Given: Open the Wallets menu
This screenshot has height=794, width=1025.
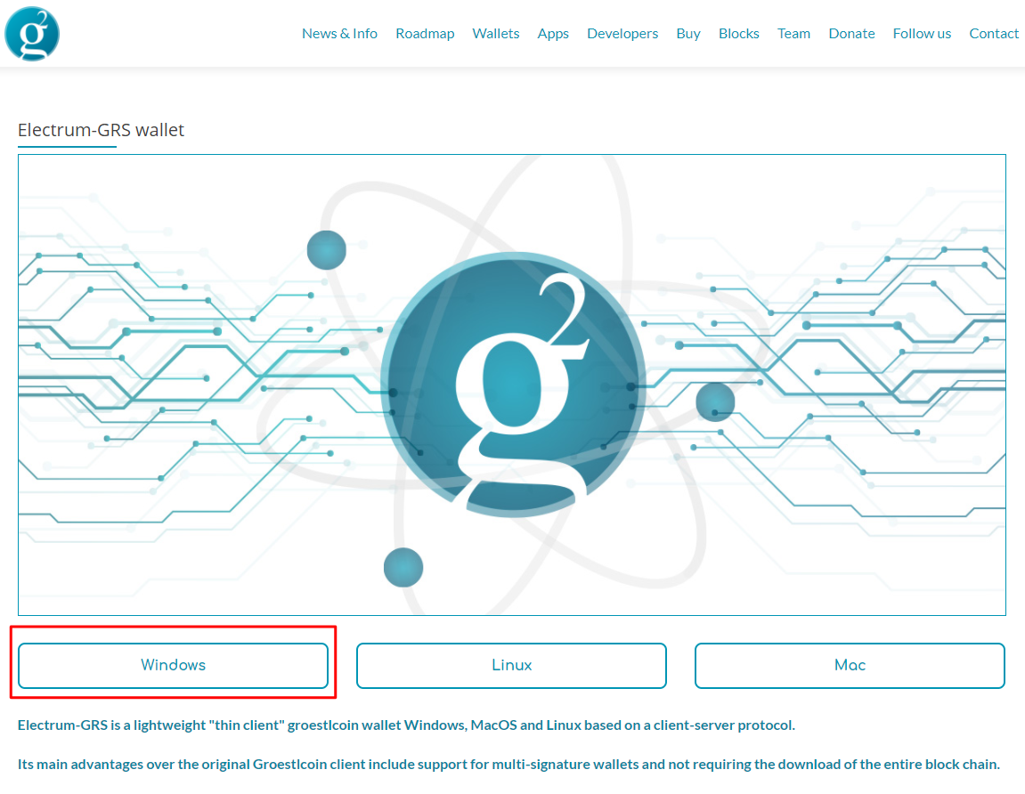Looking at the screenshot, I should tap(496, 33).
